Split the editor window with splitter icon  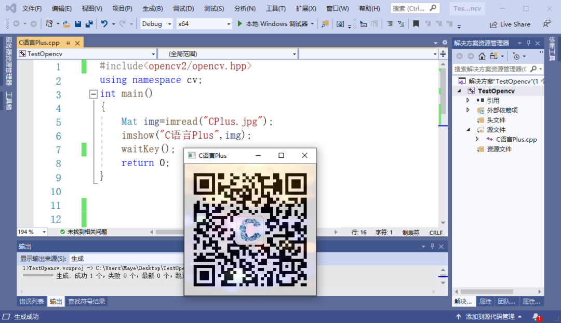443,53
